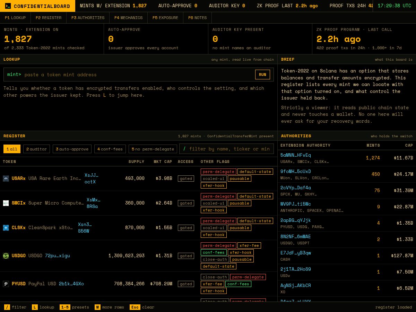This screenshot has height=312, width=416.
Task: Click the ConfidentialBoard terminal logo icon
Action: click(x=8, y=6)
